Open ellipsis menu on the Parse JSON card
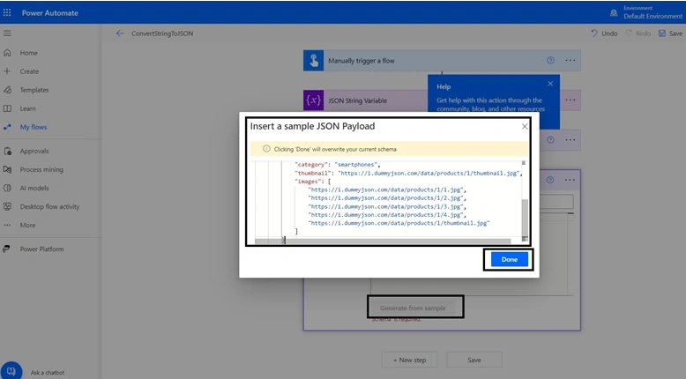Image resolution: width=686 pixels, height=379 pixels. click(x=570, y=180)
